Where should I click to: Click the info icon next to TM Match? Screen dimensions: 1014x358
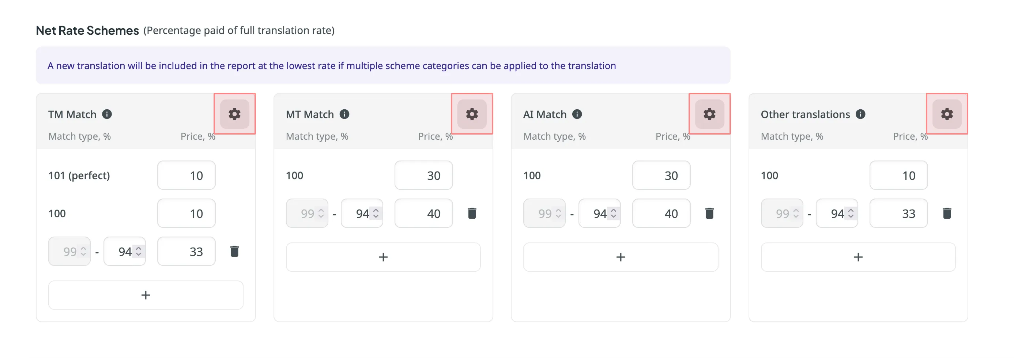(106, 114)
